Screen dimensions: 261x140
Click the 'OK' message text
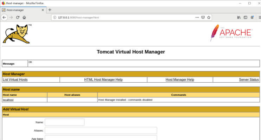30,62
